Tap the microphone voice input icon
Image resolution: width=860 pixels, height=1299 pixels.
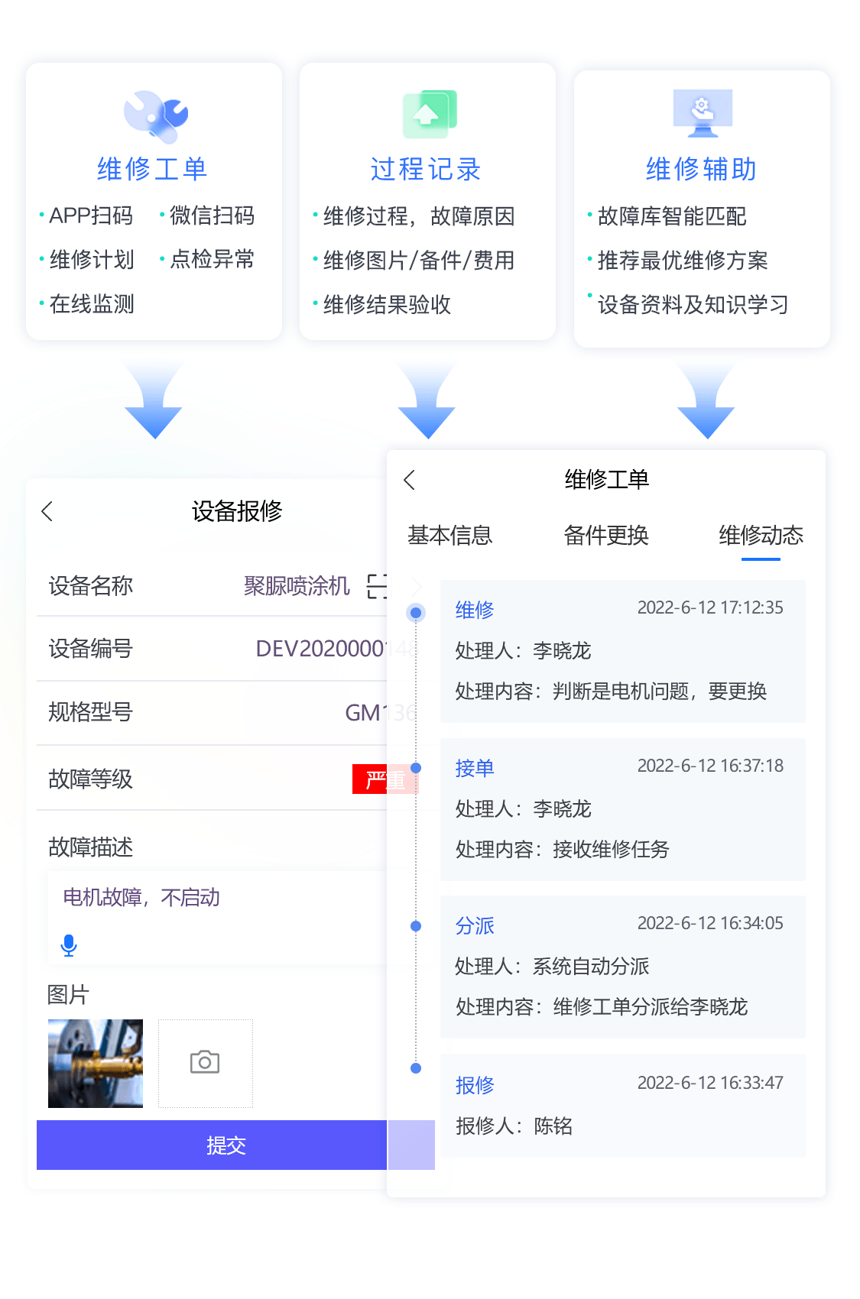tap(69, 945)
